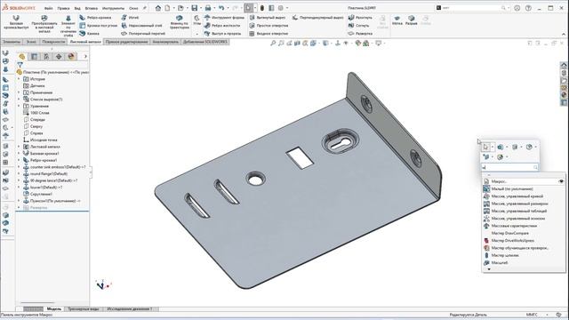The width and height of the screenshot is (569, 320).
Task: Click the Rebuild traffic light icon
Action: coord(262,8)
